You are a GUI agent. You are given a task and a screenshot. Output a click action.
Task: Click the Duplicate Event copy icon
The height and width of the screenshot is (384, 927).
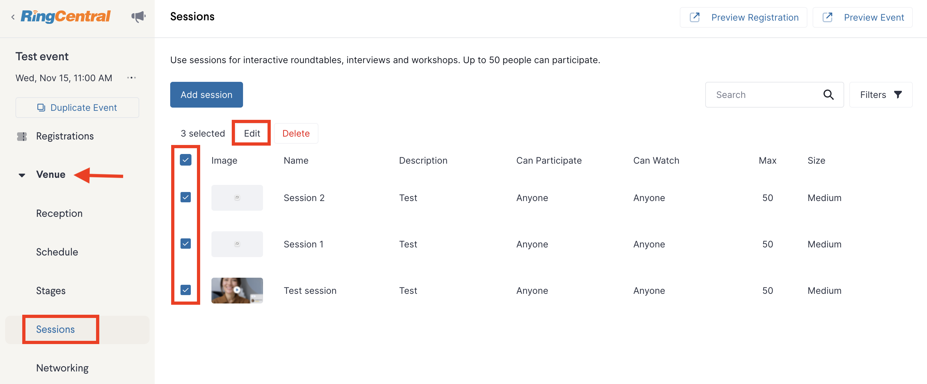[41, 108]
